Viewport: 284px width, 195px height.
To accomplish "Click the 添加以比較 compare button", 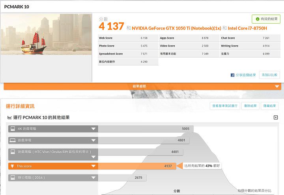I will pos(269,75).
